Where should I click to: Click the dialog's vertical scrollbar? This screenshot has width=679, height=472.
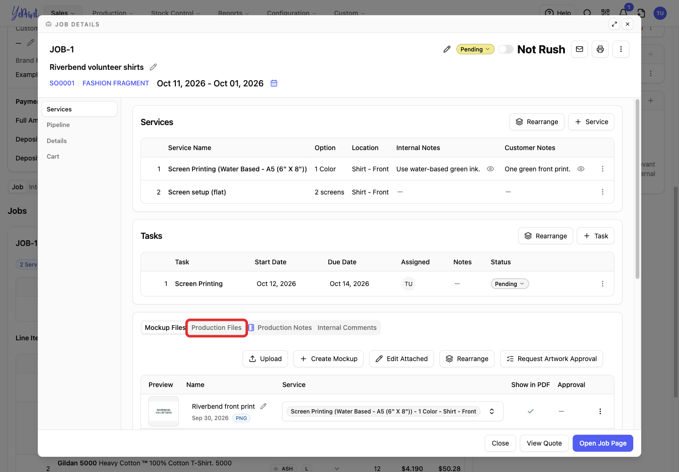coord(638,189)
